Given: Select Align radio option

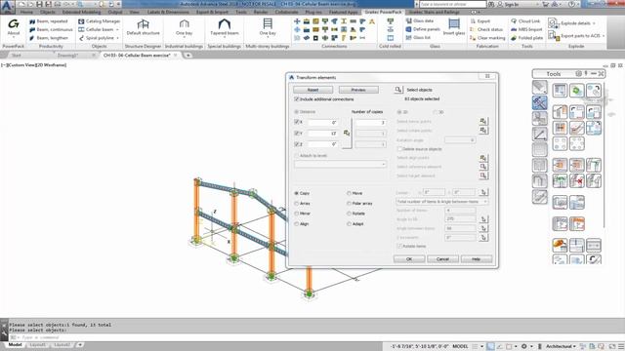Looking at the screenshot, I should click(297, 224).
